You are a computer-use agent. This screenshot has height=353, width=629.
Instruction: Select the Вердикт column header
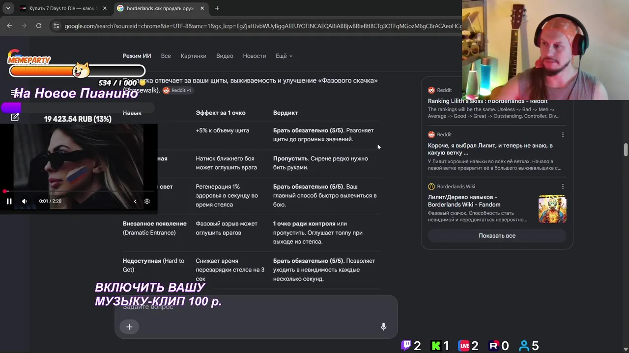pos(286,113)
